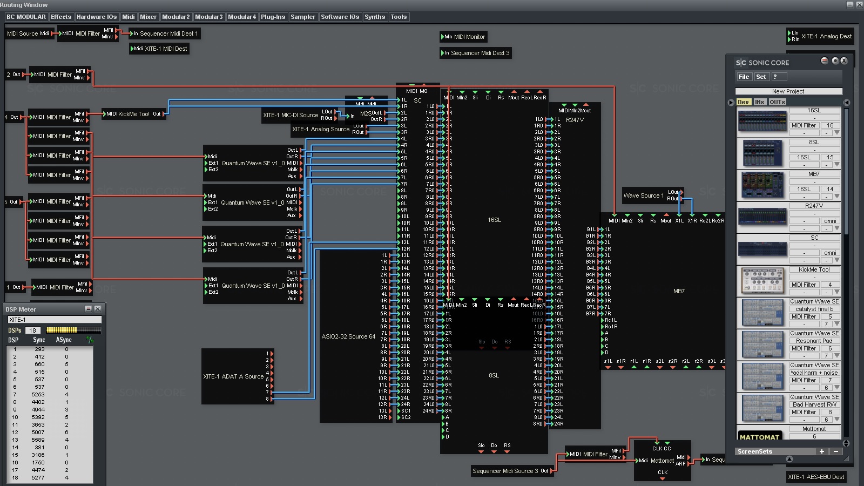Viewport: 864px width, 486px height.
Task: Open the Effects menu
Action: coord(61,17)
